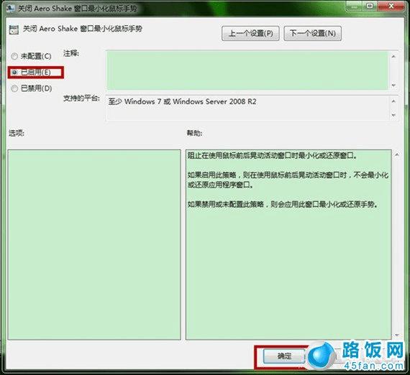Maximize the policy dialog window
Image resolution: width=410 pixels, height=375 pixels.
[370, 6]
